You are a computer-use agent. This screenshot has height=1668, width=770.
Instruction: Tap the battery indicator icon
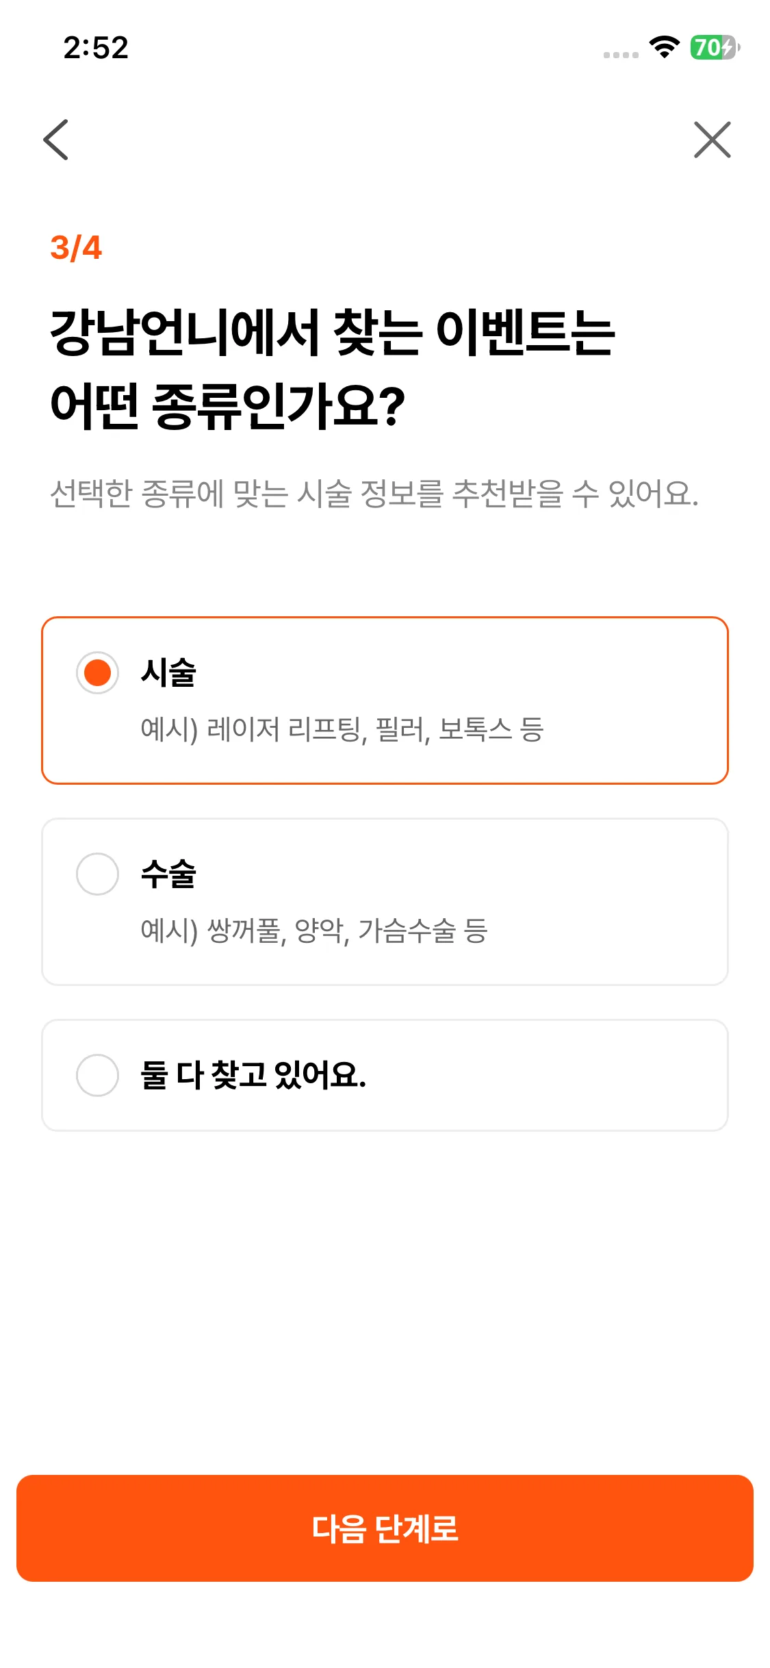[715, 47]
